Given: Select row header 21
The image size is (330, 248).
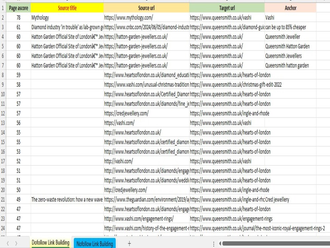Looking at the screenshot, I should (x=3, y=199).
